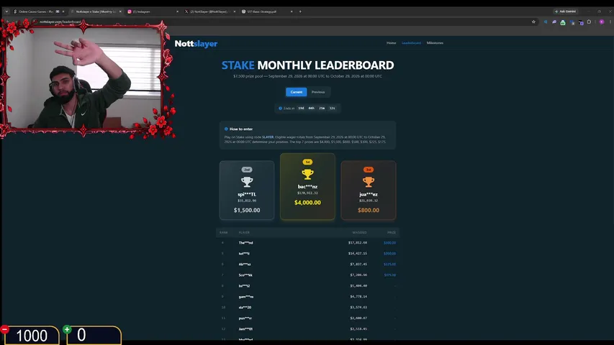Open the Chrome three-dot menu
Screen dimensions: 614x345
(610, 22)
